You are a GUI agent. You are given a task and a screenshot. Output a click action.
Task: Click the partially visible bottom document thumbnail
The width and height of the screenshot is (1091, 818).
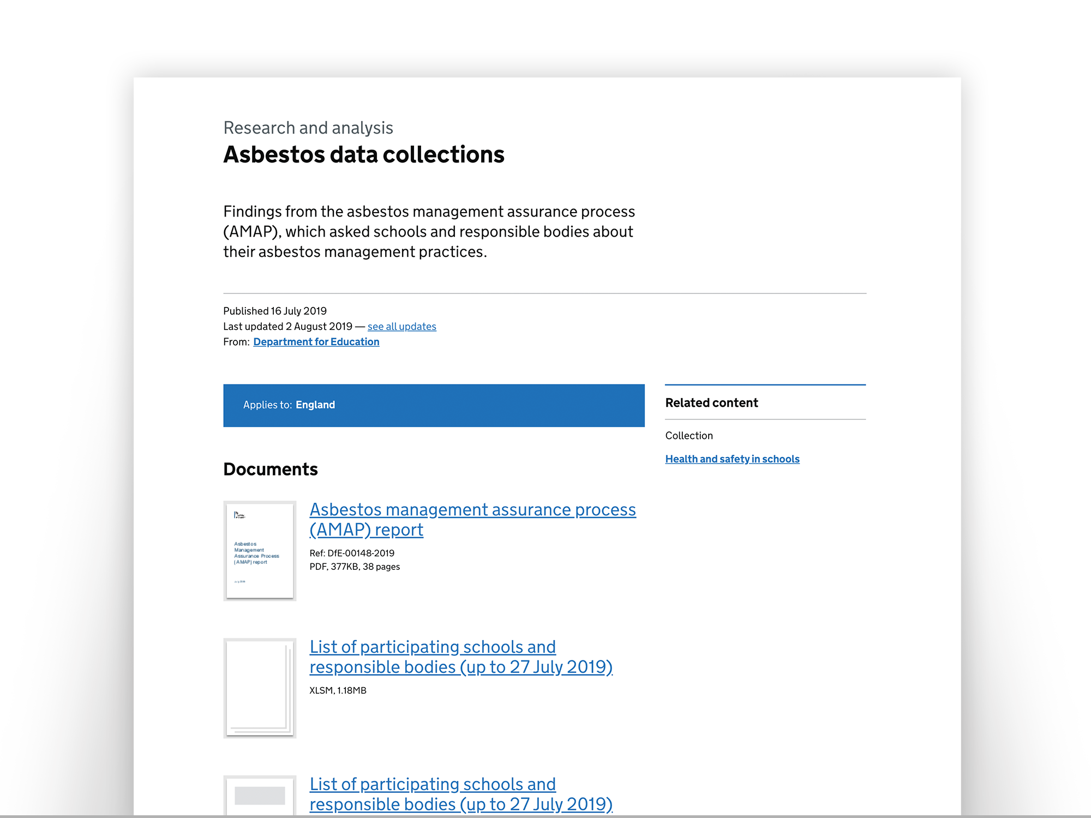[260, 795]
